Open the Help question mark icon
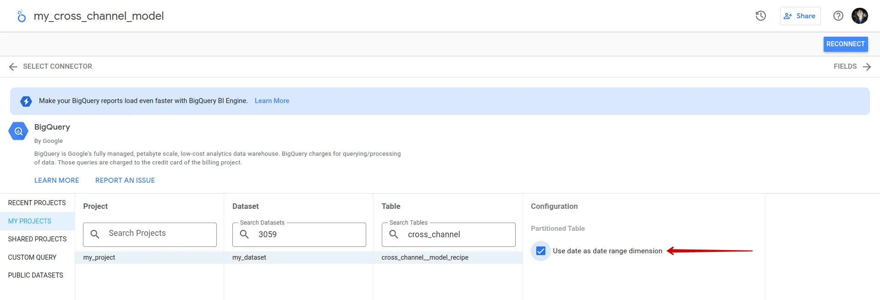 click(838, 16)
